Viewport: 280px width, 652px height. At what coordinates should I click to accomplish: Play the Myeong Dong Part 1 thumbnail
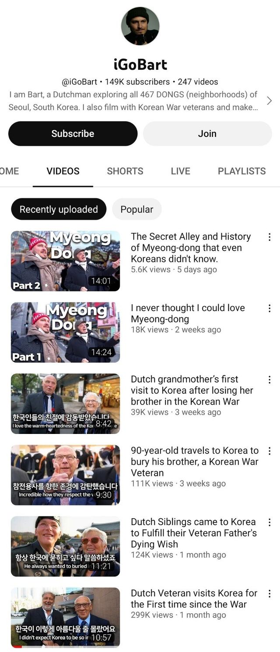coord(65,332)
